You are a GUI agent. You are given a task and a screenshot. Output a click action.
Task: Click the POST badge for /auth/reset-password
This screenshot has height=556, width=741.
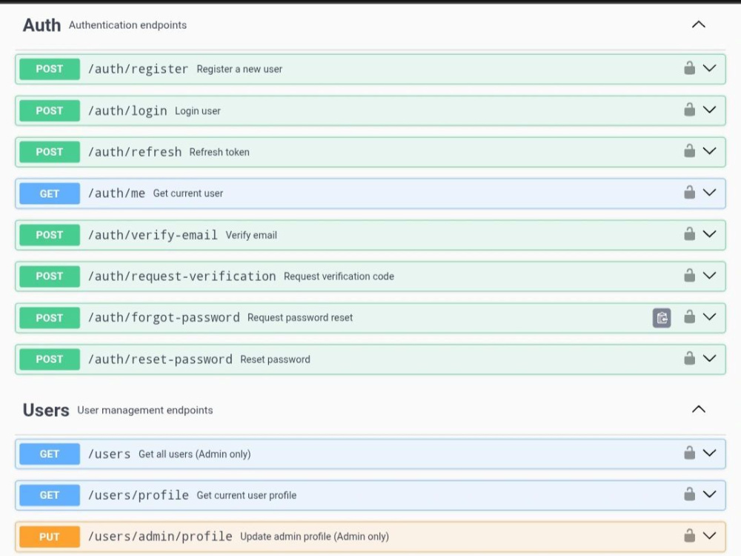50,360
